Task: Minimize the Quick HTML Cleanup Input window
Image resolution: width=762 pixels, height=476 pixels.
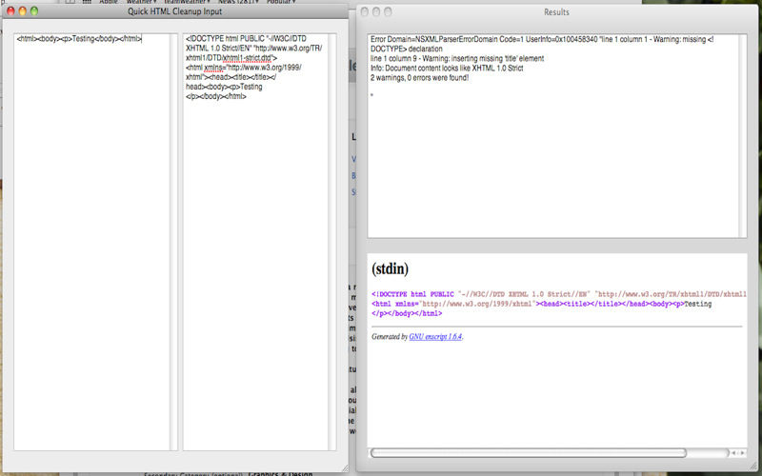Action: coord(22,10)
